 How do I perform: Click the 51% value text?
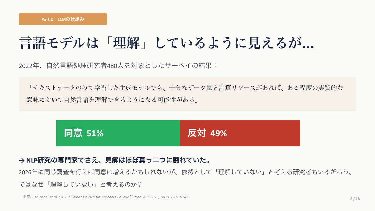click(x=95, y=133)
